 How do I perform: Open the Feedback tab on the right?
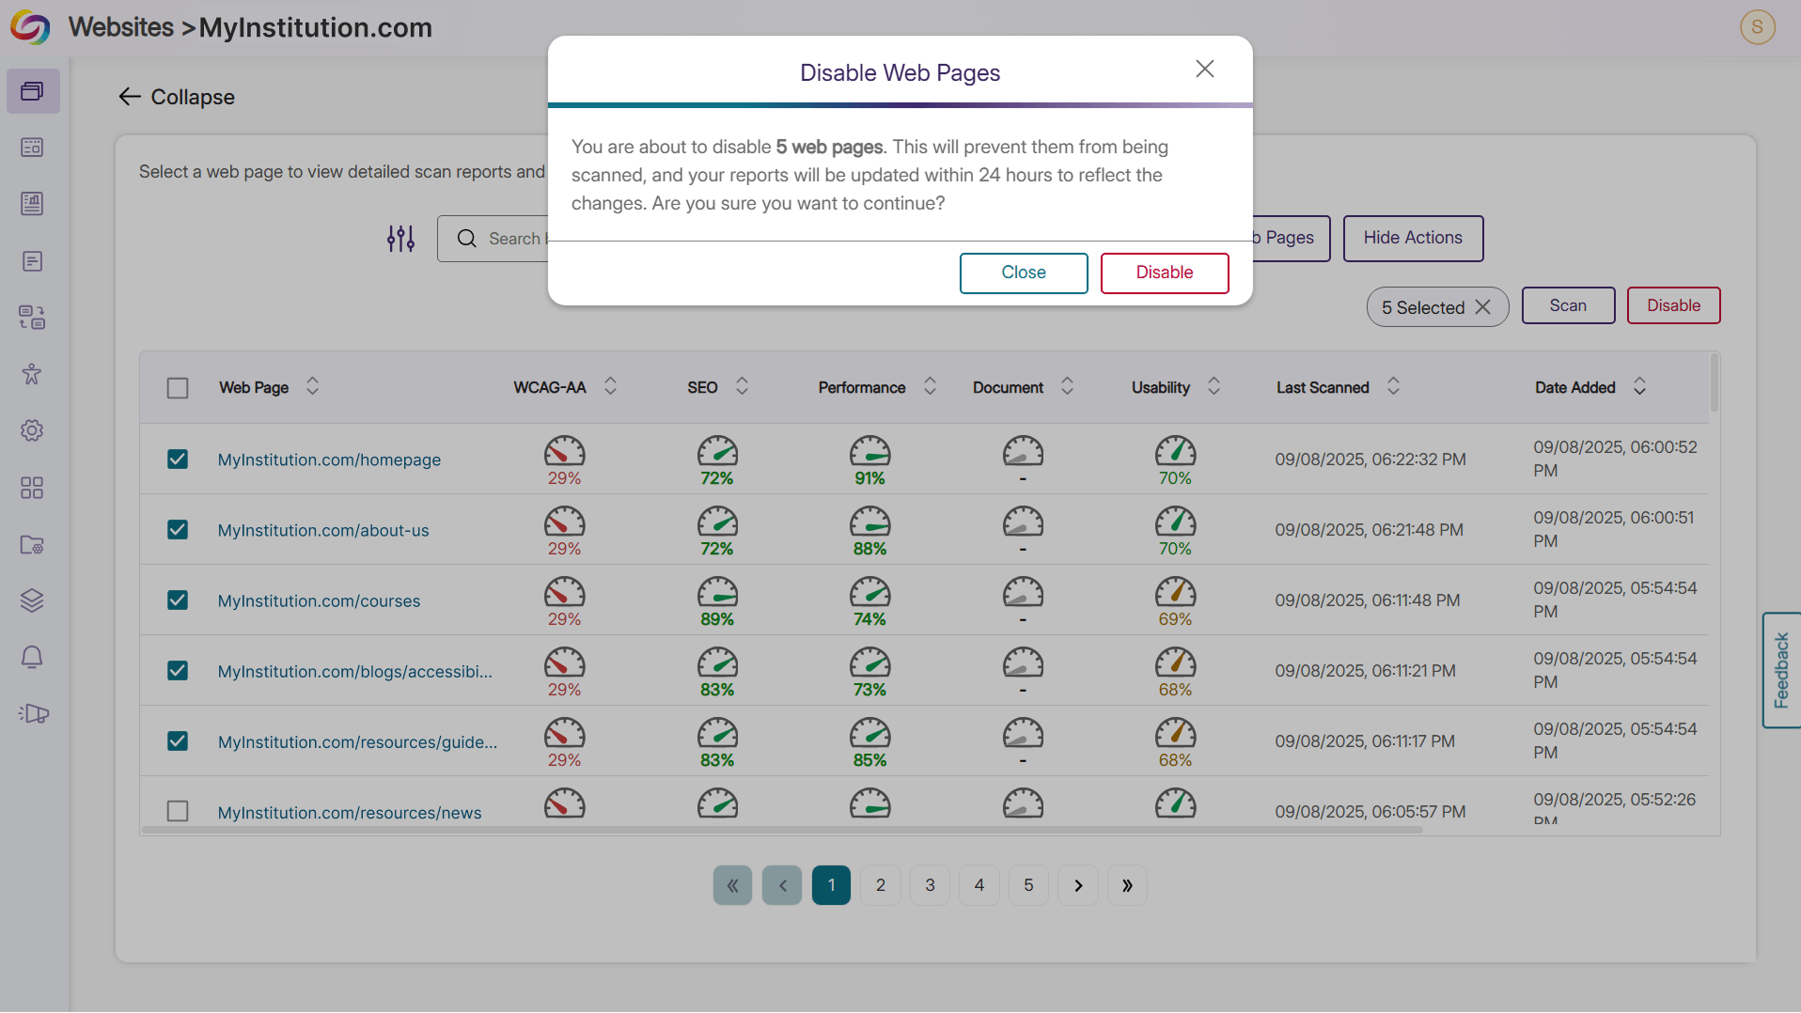[x=1781, y=670]
